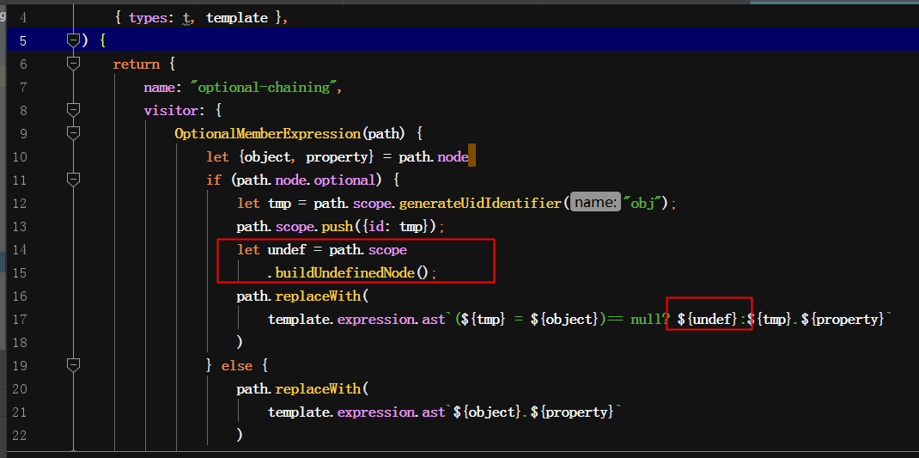Click line number 17 in the gutter
The width and height of the screenshot is (919, 458).
[x=21, y=319]
